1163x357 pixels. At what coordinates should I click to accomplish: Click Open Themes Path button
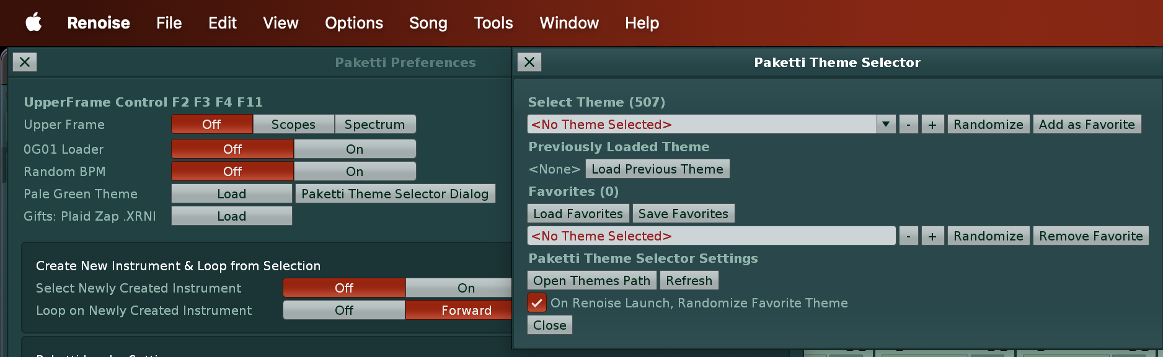click(x=591, y=281)
